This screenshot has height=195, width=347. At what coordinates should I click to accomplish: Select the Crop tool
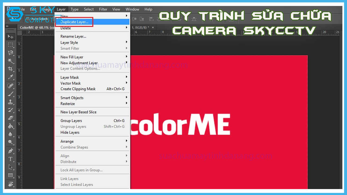11,69
